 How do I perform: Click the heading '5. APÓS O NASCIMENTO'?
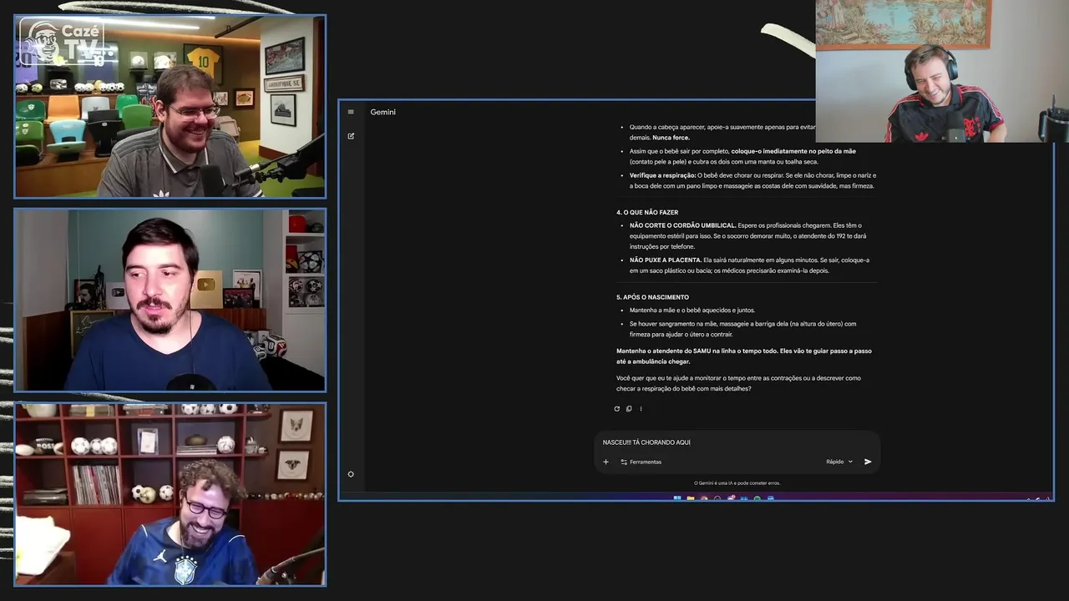click(652, 297)
